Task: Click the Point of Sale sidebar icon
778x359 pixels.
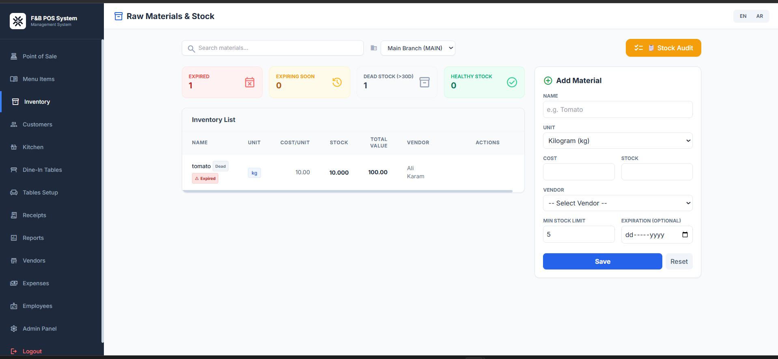Action: (x=14, y=56)
